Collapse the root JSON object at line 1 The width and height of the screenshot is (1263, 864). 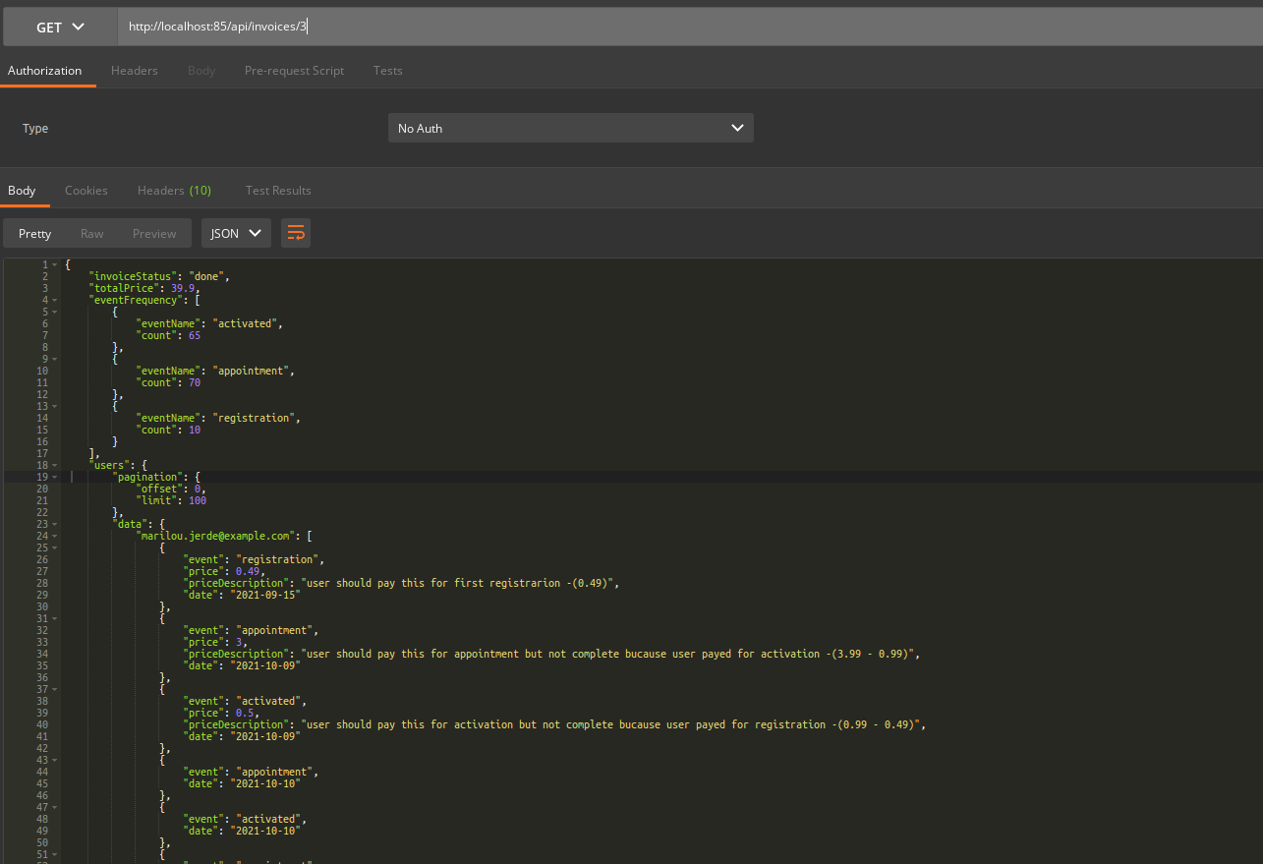(x=54, y=264)
